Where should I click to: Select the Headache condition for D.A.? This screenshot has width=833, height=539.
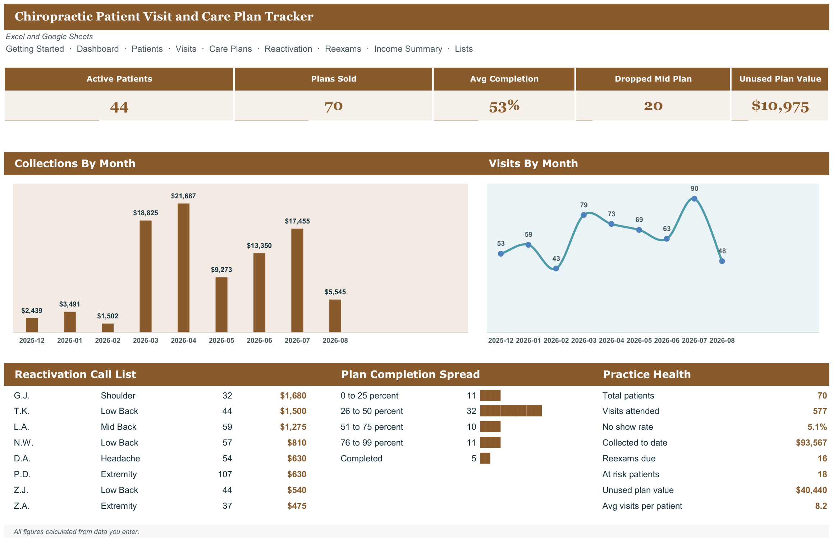pyautogui.click(x=120, y=459)
